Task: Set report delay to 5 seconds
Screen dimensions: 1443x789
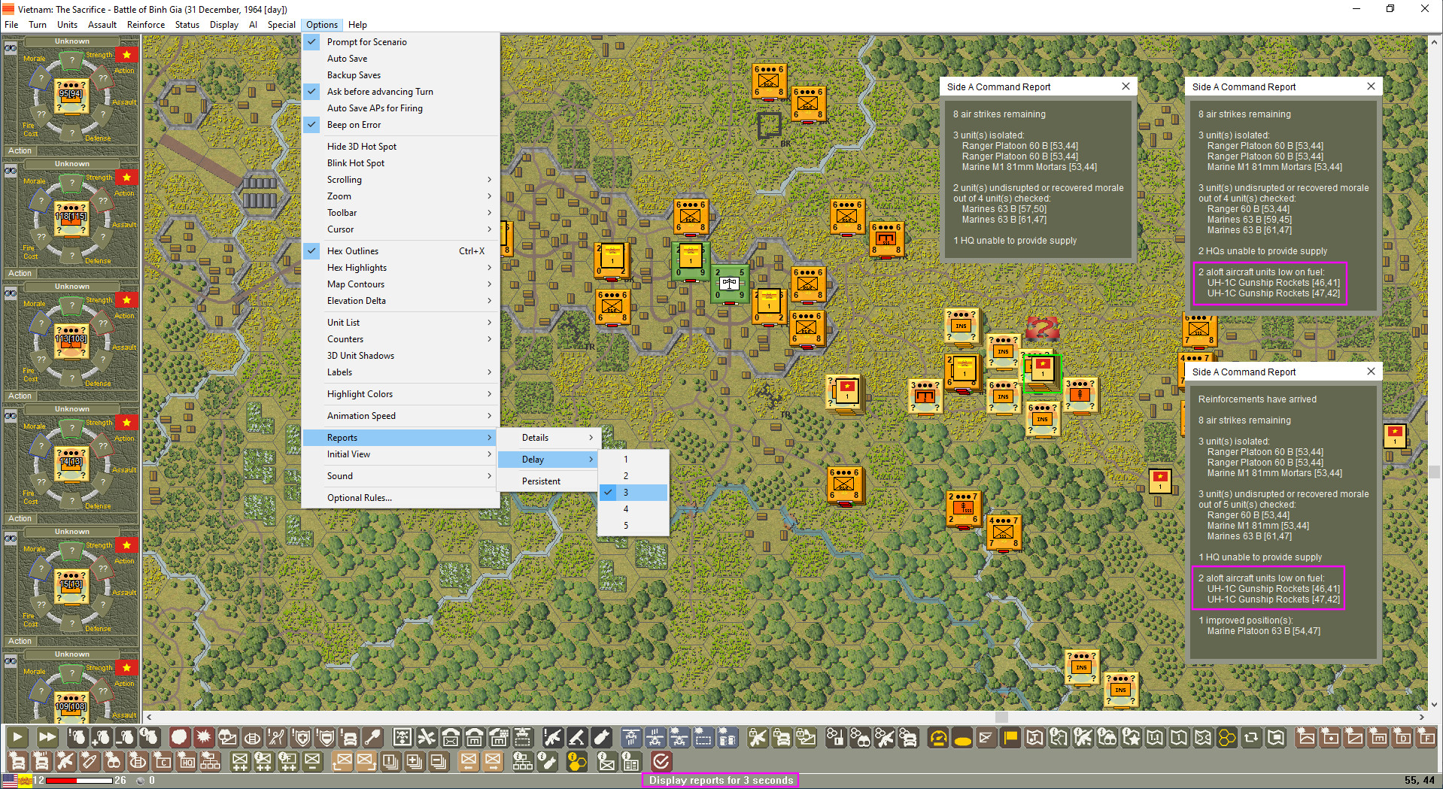Action: pos(633,526)
